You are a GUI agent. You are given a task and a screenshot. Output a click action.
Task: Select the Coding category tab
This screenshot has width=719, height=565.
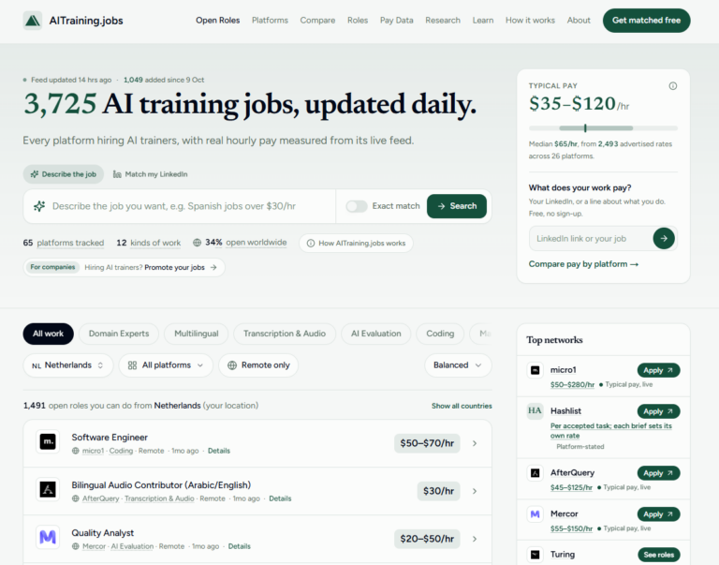(440, 334)
